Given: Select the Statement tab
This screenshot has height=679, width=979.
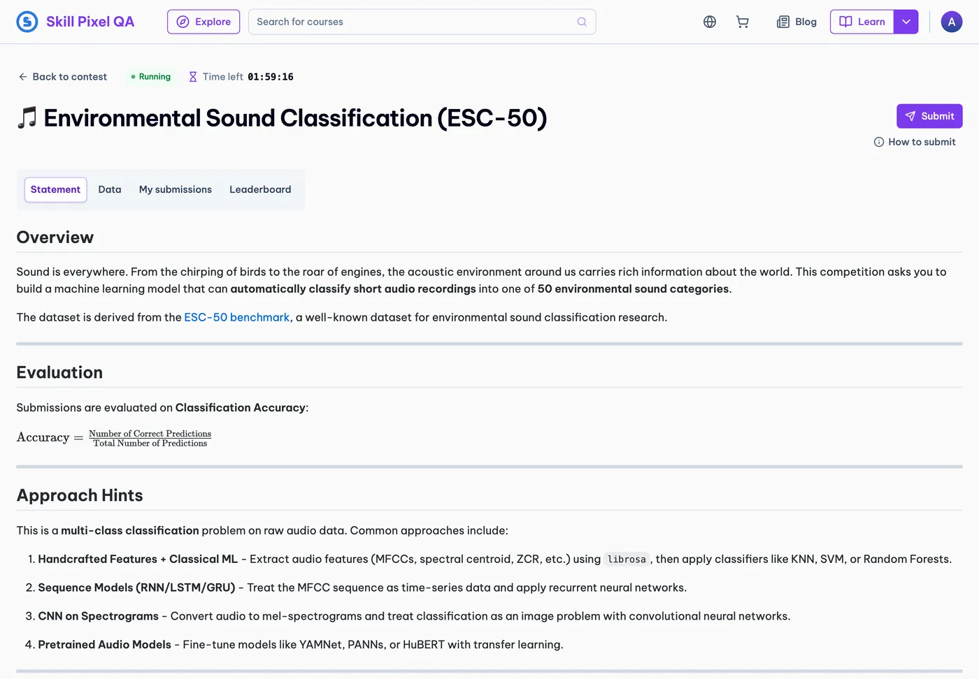Looking at the screenshot, I should (55, 189).
